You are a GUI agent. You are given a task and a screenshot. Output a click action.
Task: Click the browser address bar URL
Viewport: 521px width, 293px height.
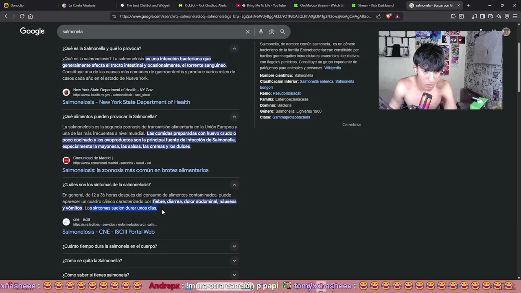245,16
